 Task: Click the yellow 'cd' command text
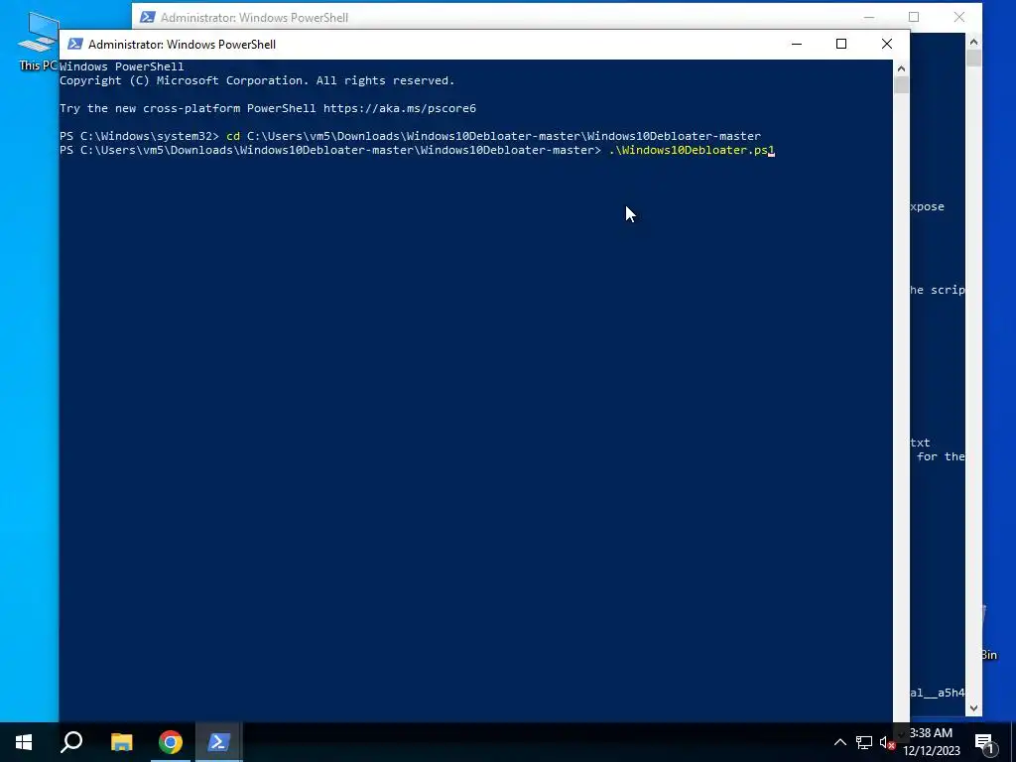pos(233,136)
